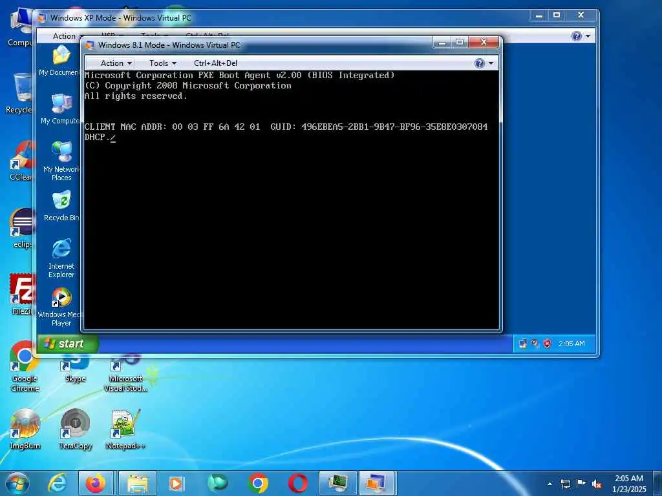662x496 pixels.
Task: Open host clock and date 1/23/2025
Action: 629,484
